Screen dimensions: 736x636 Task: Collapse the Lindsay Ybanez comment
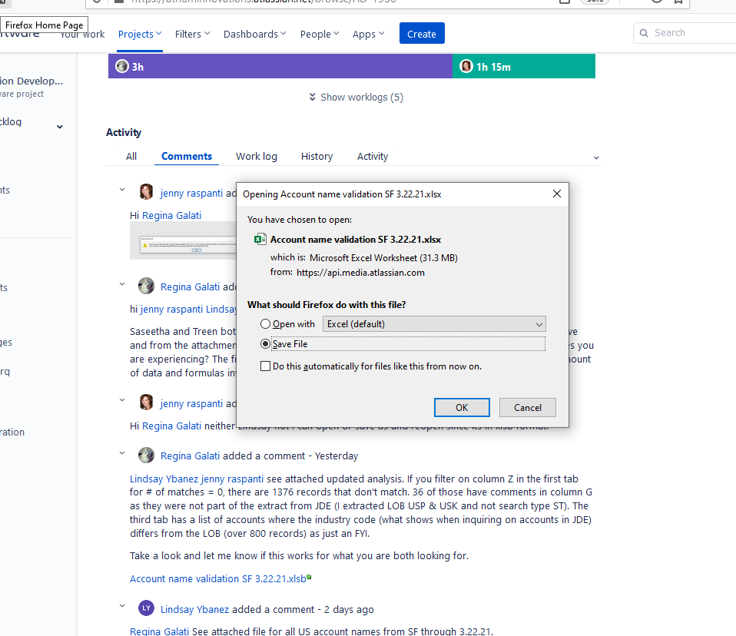click(122, 606)
